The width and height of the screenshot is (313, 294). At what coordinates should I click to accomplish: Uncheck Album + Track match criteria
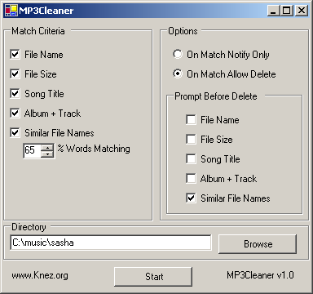tap(15, 113)
